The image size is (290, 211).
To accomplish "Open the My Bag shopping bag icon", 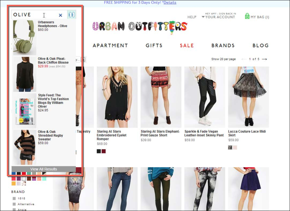I will pos(247,16).
